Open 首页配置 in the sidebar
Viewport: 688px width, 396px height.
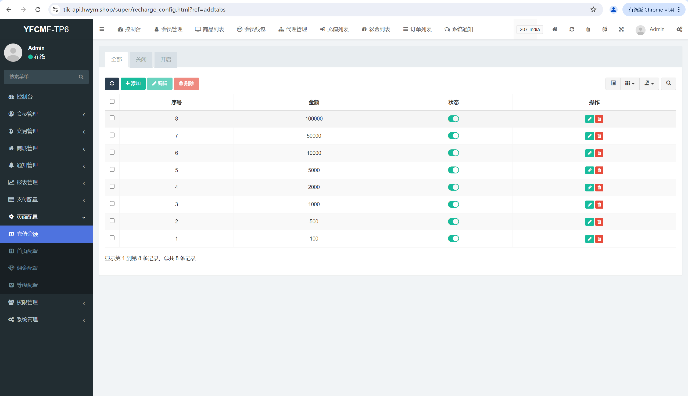coord(27,251)
